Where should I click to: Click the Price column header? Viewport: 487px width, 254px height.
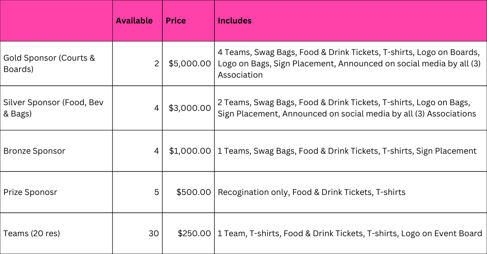(176, 21)
